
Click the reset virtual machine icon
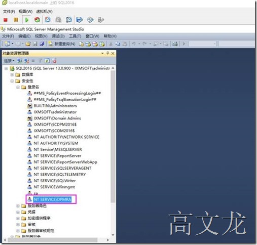(x=37, y=20)
